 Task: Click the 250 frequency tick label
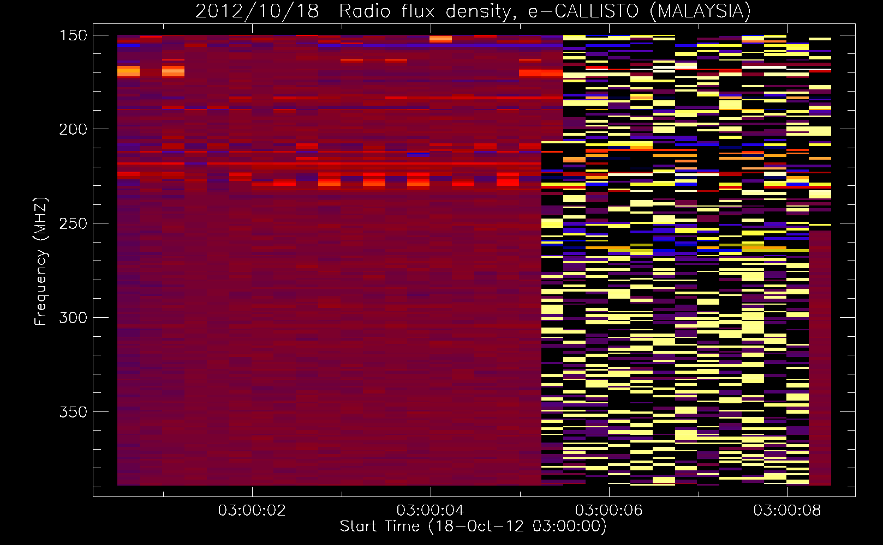point(73,223)
